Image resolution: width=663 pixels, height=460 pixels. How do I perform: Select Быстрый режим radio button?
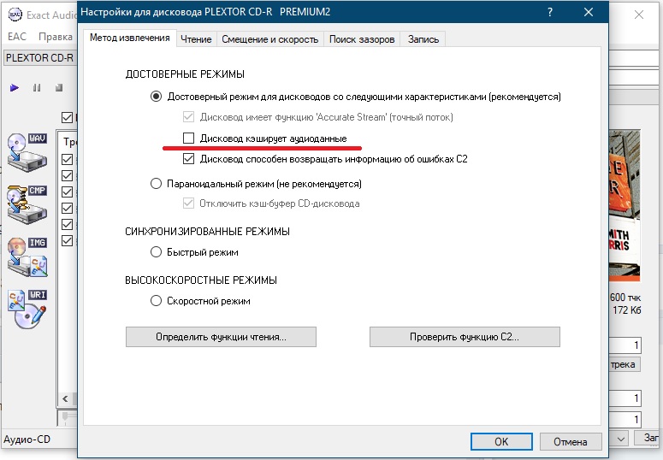(156, 252)
